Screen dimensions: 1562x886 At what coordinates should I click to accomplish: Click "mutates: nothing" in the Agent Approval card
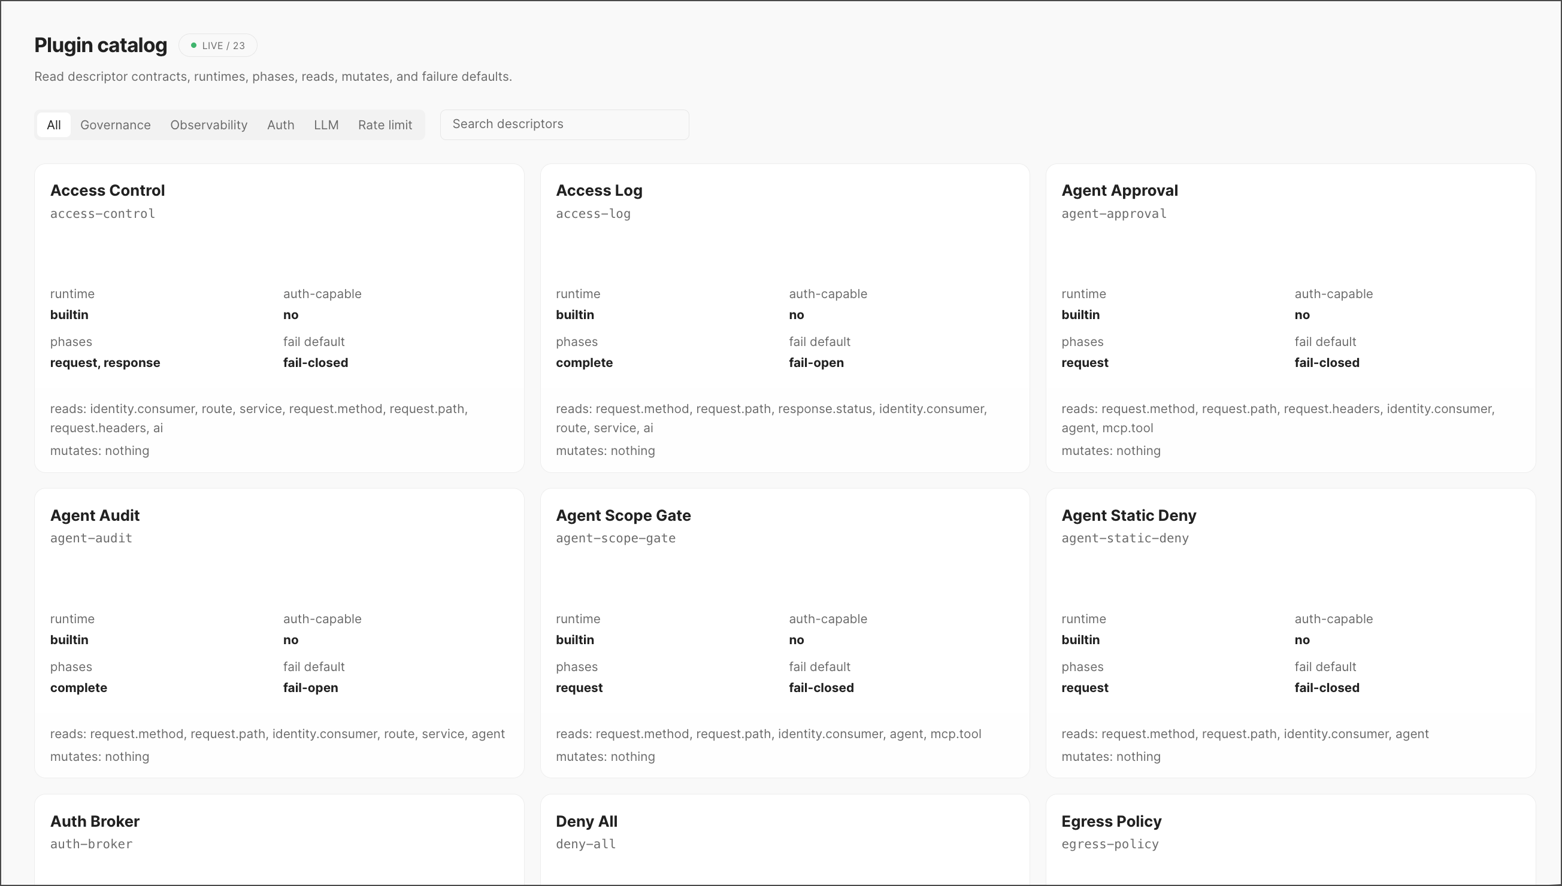1111,451
